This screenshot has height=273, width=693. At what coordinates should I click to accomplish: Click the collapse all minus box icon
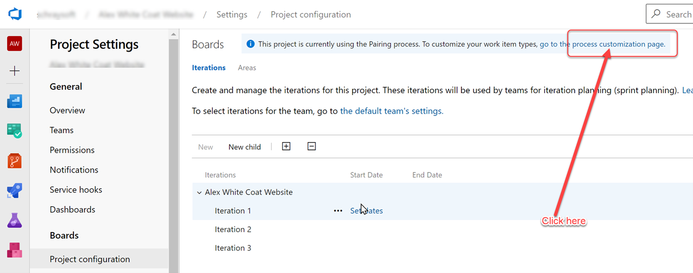point(312,146)
